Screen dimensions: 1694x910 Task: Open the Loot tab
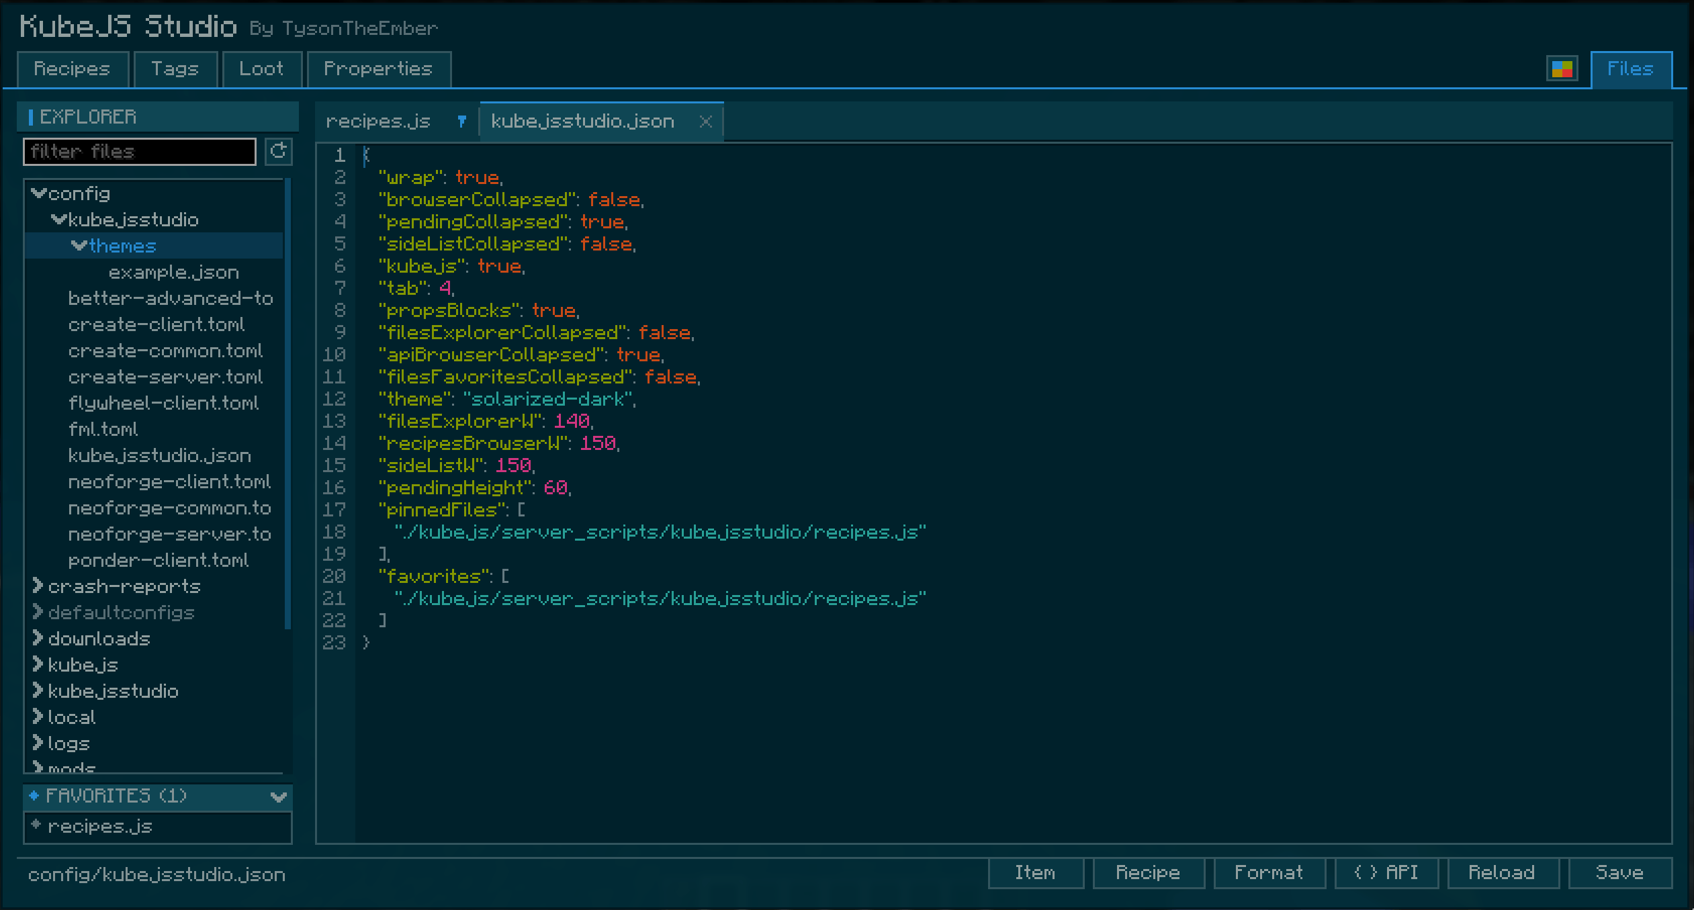(x=262, y=69)
